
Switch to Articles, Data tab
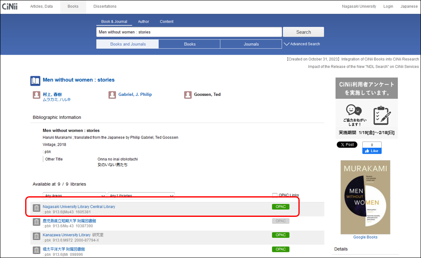(x=41, y=7)
